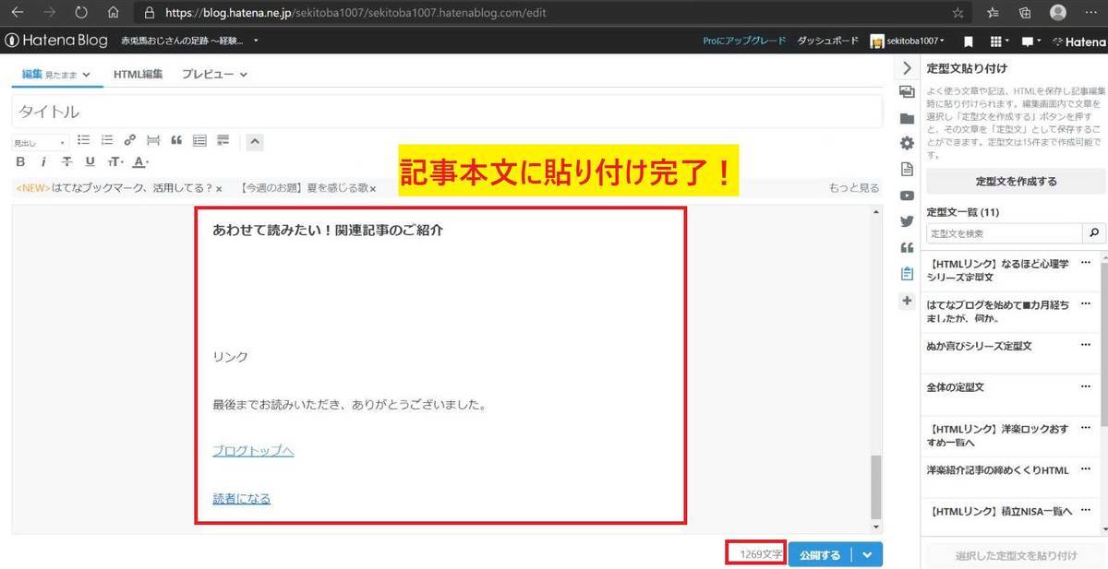The width and height of the screenshot is (1108, 569).
Task: Open the text color dropdown
Action: (x=140, y=162)
